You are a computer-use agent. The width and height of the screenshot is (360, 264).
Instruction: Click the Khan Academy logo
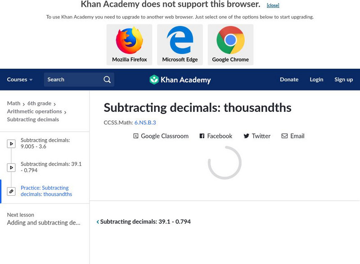pyautogui.click(x=180, y=80)
